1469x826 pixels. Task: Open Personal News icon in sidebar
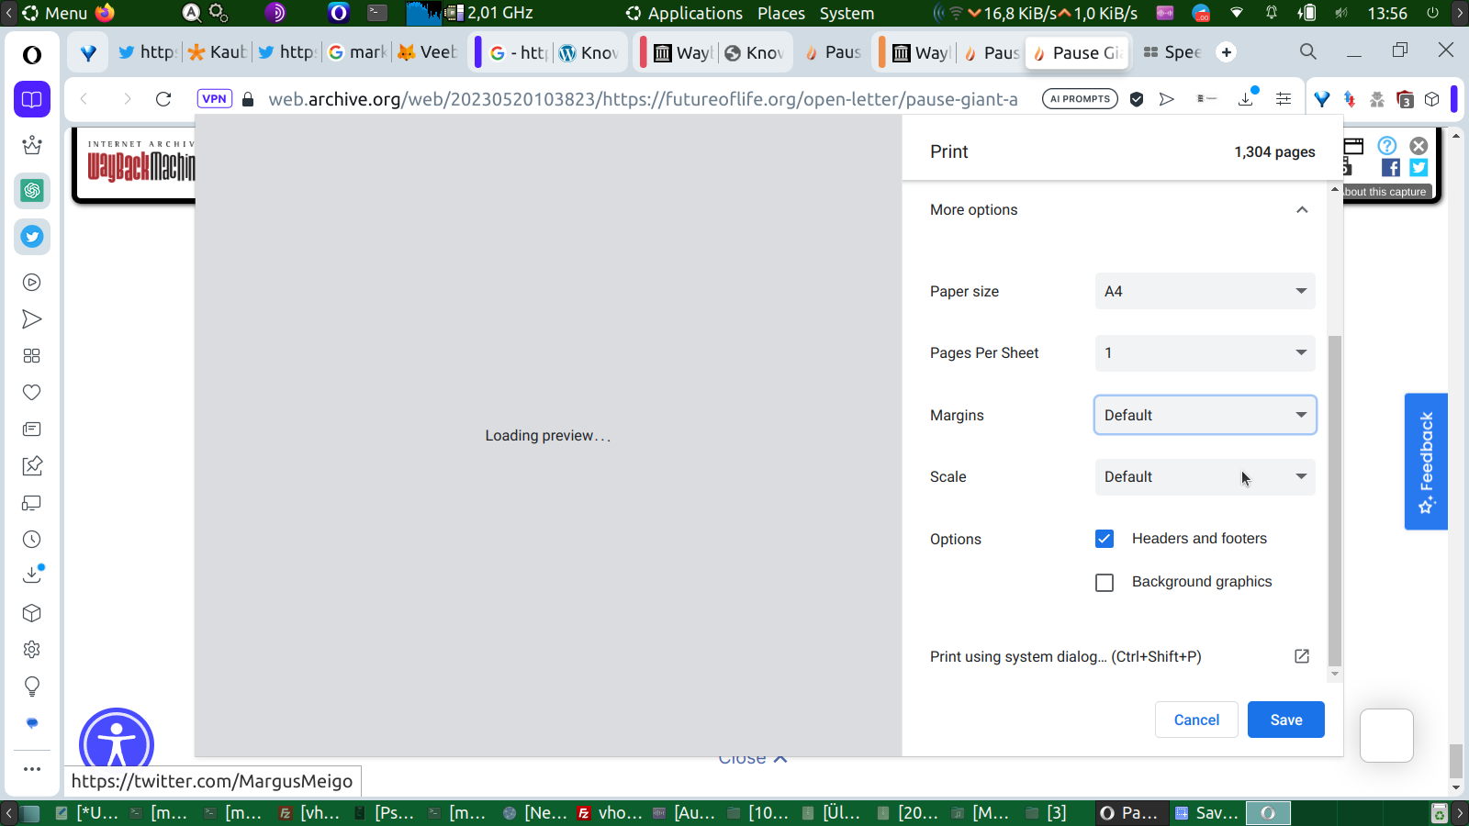click(x=32, y=430)
